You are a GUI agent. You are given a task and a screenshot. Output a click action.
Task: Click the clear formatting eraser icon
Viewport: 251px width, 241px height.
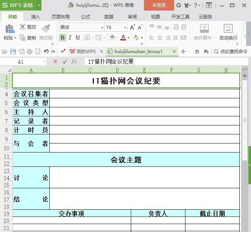coord(136,38)
